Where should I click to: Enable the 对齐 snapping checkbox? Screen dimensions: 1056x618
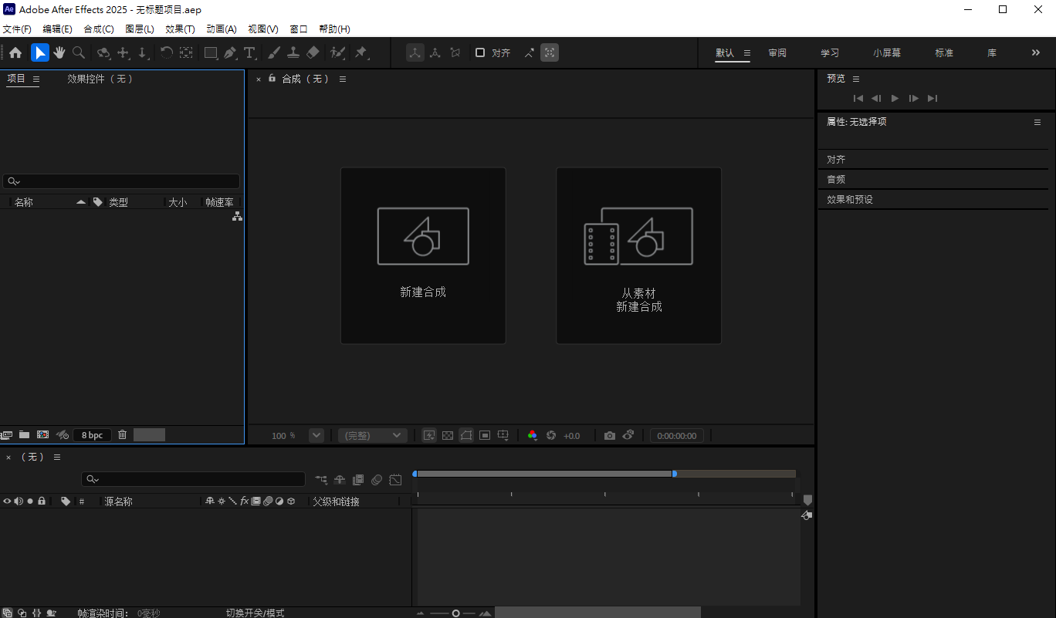(x=480, y=52)
